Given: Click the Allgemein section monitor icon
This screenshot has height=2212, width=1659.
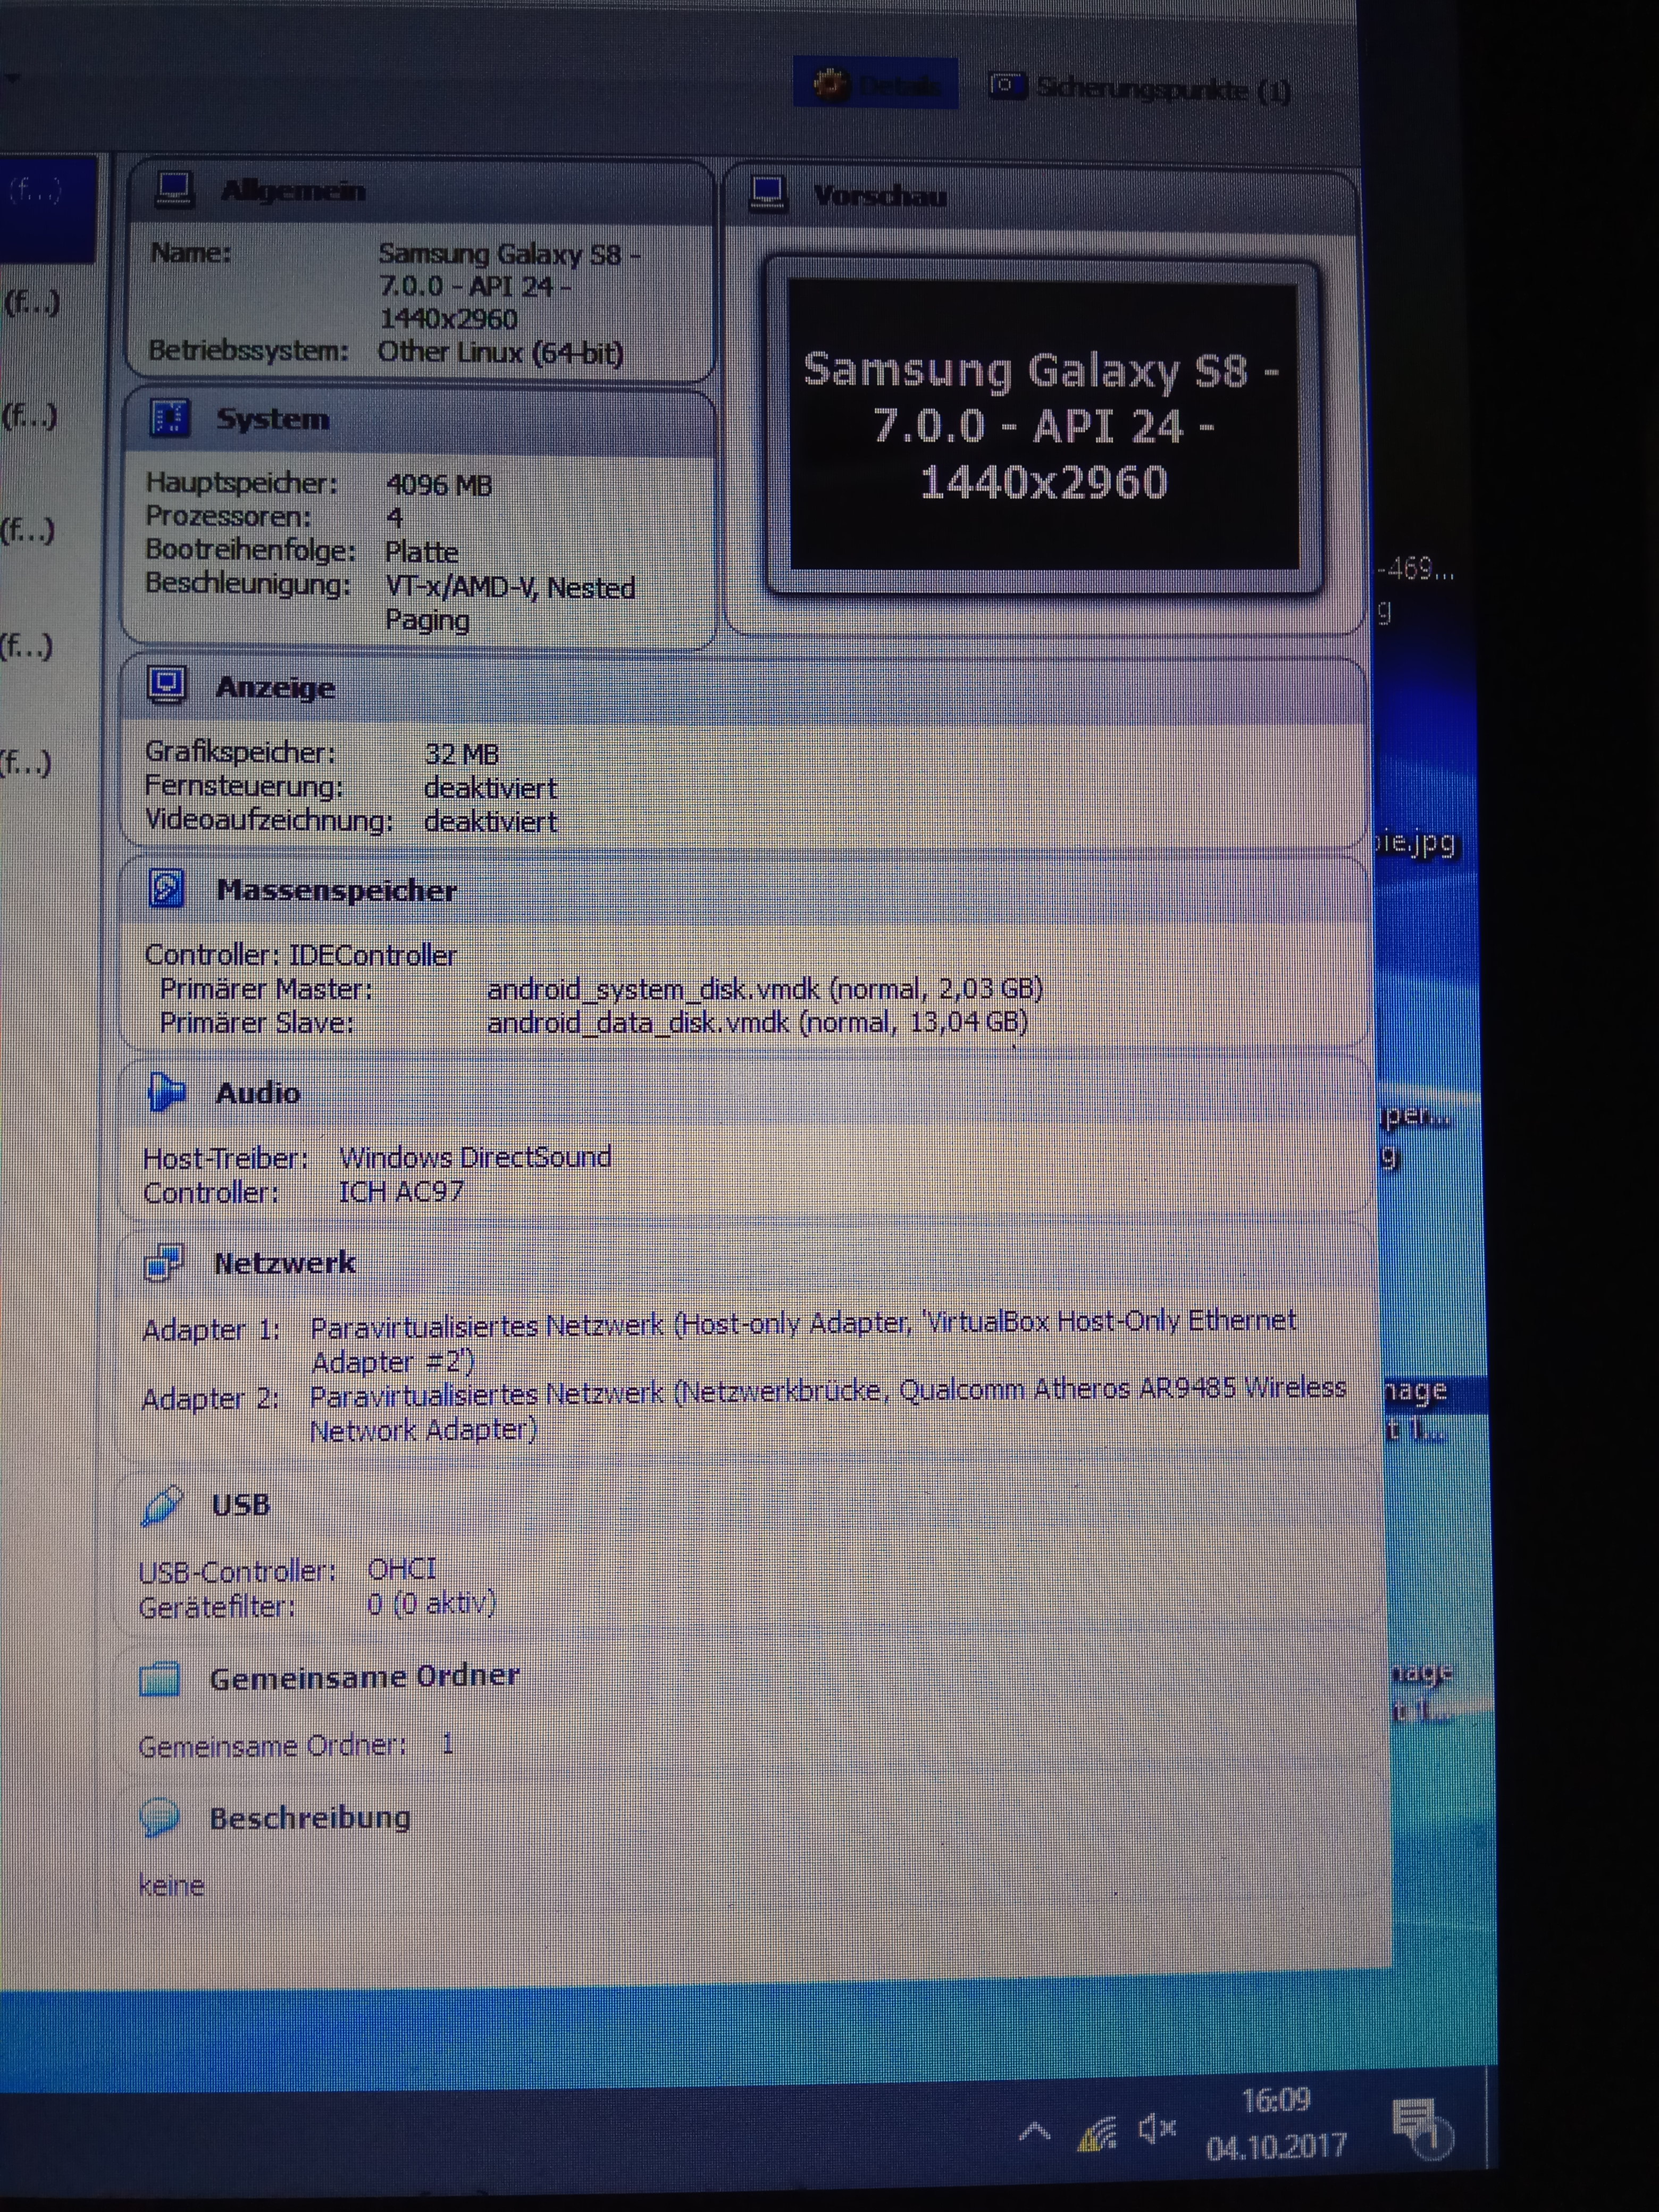Looking at the screenshot, I should click(174, 189).
